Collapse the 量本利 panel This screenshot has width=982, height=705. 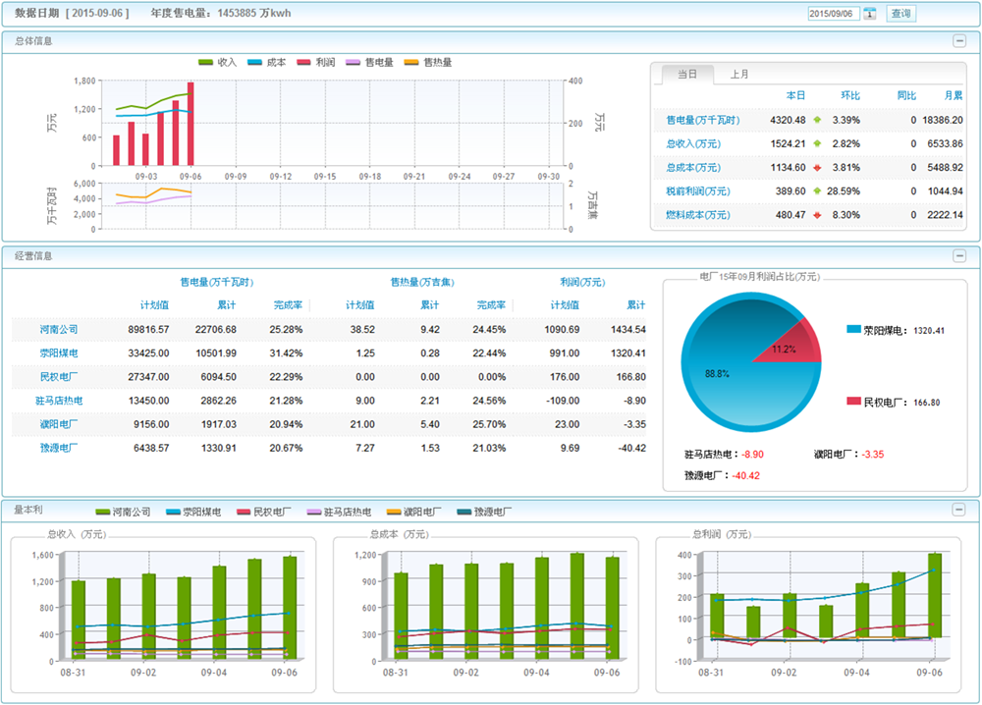click(x=959, y=509)
